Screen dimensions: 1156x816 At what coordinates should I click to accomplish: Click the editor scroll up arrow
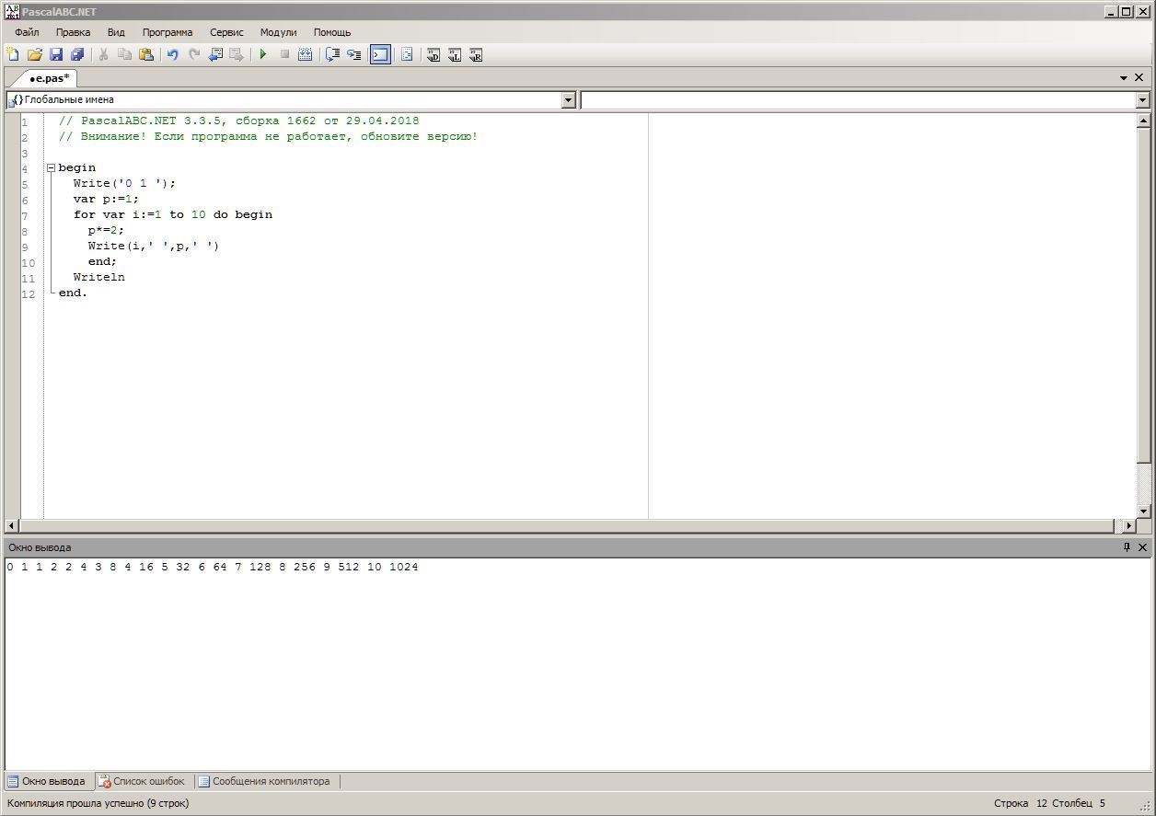pyautogui.click(x=1144, y=121)
